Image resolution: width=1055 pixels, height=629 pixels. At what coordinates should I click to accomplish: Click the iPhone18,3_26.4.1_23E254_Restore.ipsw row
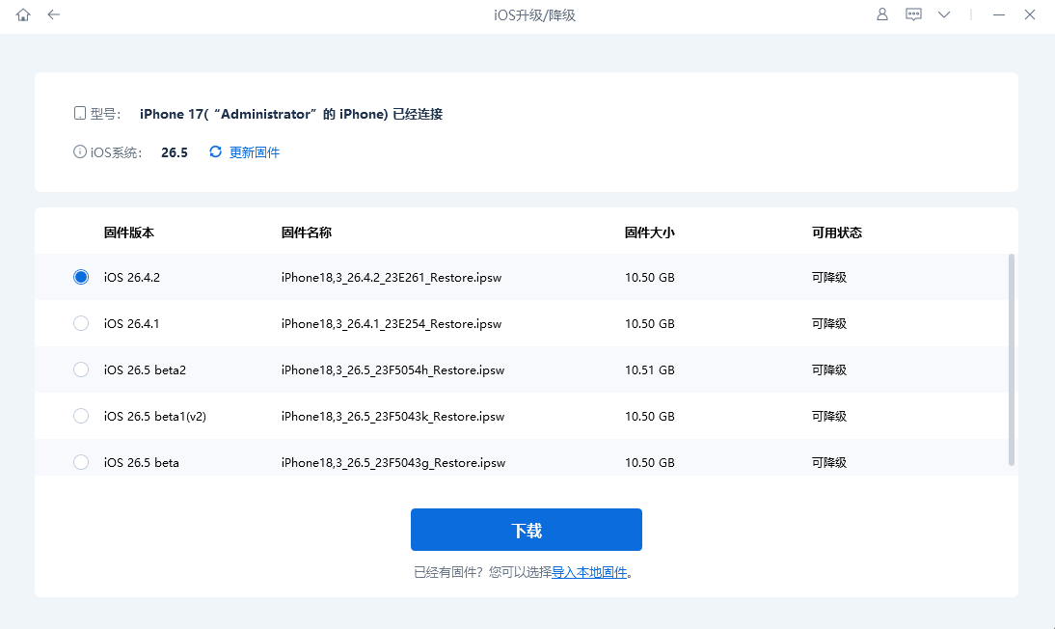click(x=392, y=323)
